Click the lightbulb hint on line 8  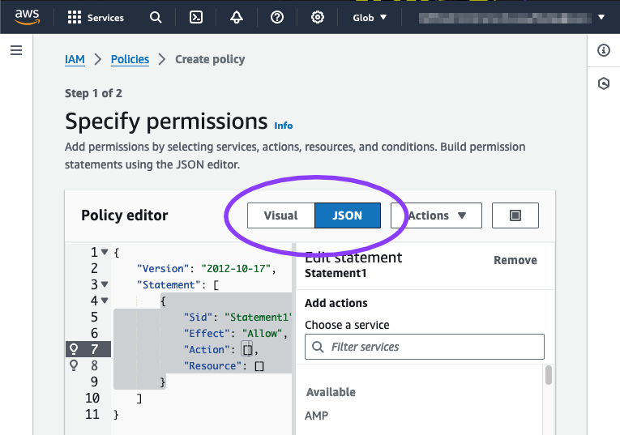click(74, 365)
